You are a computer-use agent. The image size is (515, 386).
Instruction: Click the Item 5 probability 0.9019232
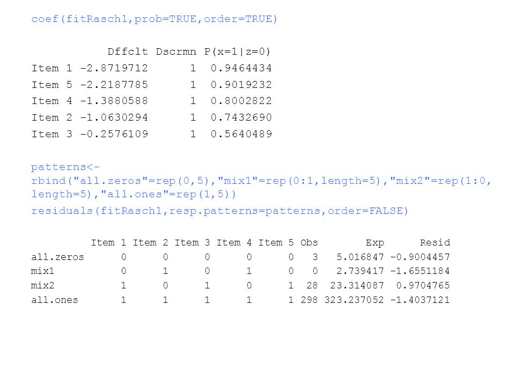(241, 85)
